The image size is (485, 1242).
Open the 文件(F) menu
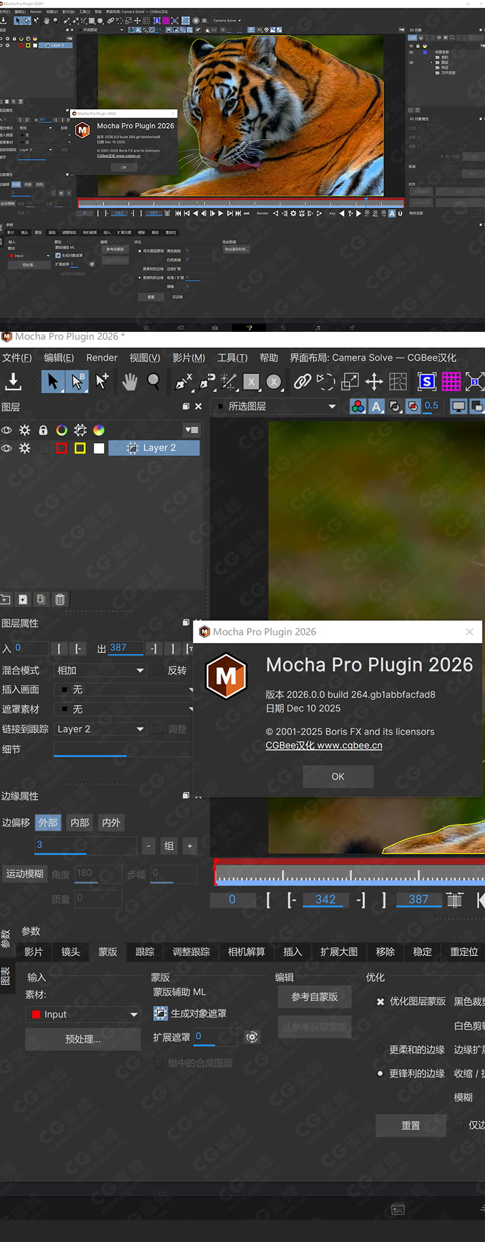click(x=17, y=358)
